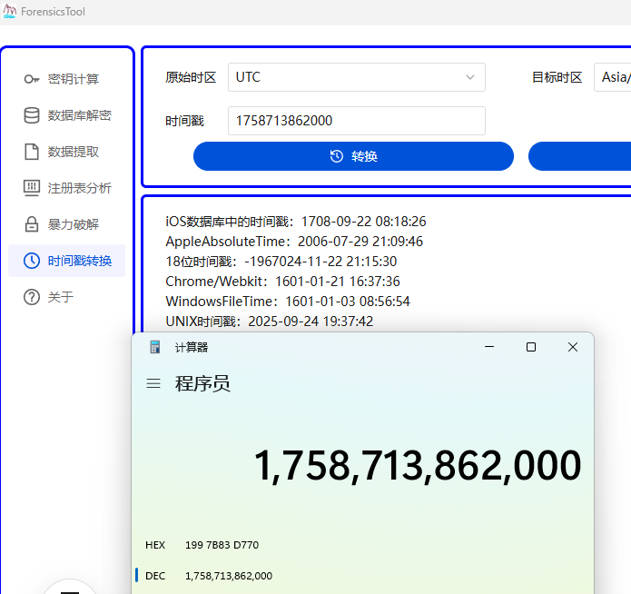Expand the 原始时区 UTC dropdown
631x594 pixels.
click(x=357, y=77)
